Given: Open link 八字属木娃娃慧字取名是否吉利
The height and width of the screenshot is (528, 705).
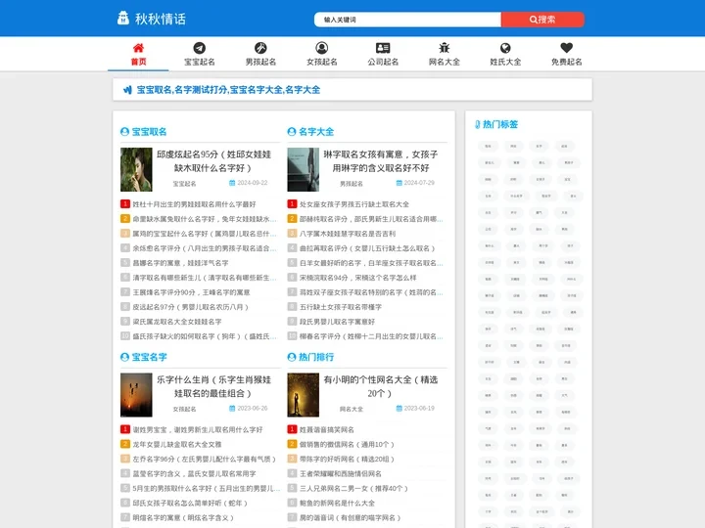Looking at the screenshot, I should (x=348, y=234).
